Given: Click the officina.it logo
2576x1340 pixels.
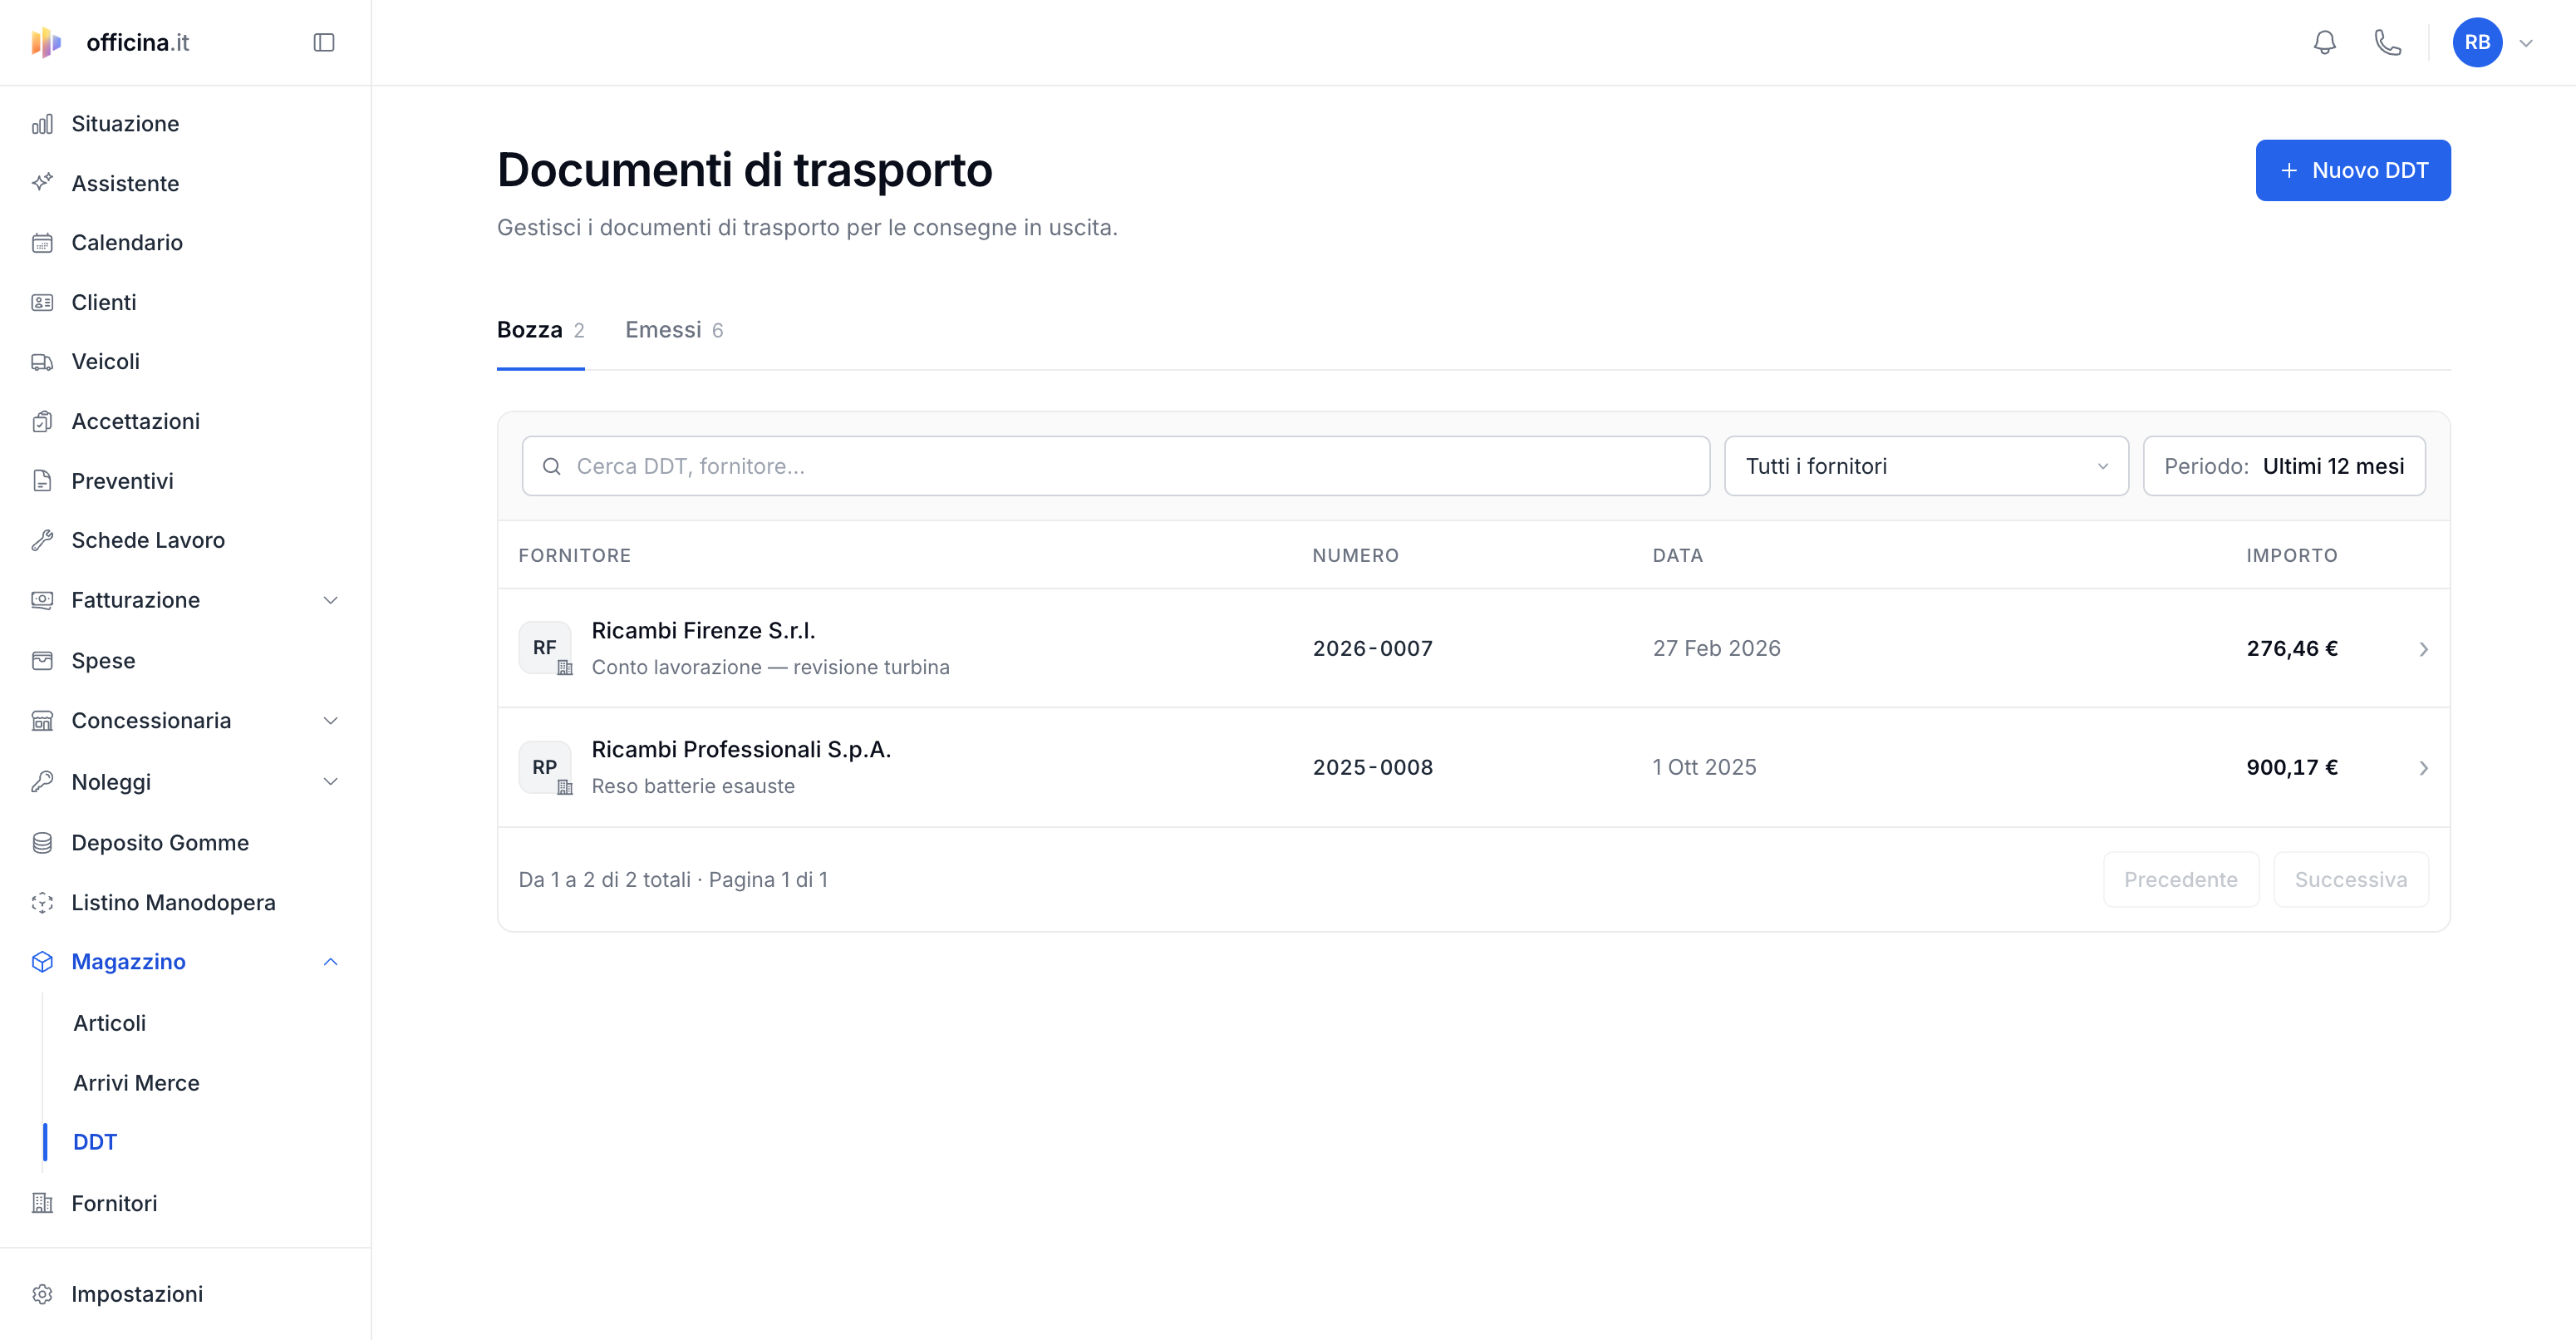Looking at the screenshot, I should [110, 42].
